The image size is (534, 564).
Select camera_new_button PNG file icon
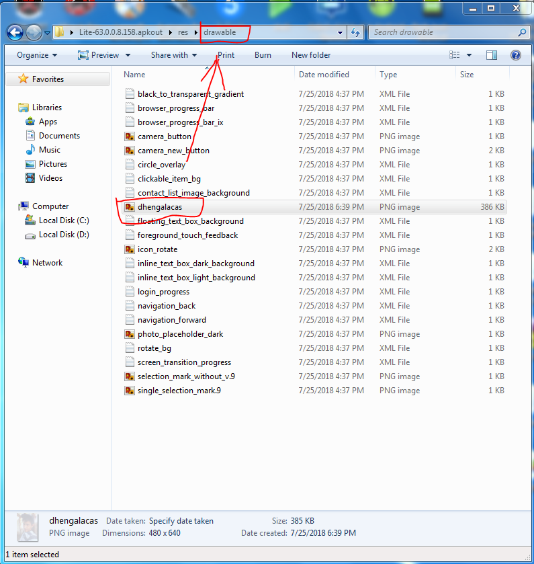pyautogui.click(x=130, y=151)
